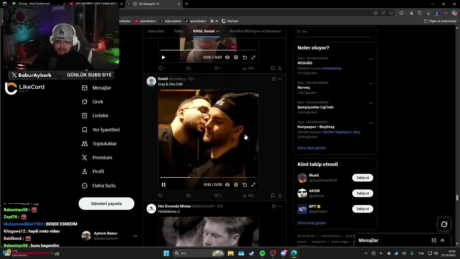Bookmark the top post
This screenshot has height=259, width=460.
pyautogui.click(x=273, y=68)
